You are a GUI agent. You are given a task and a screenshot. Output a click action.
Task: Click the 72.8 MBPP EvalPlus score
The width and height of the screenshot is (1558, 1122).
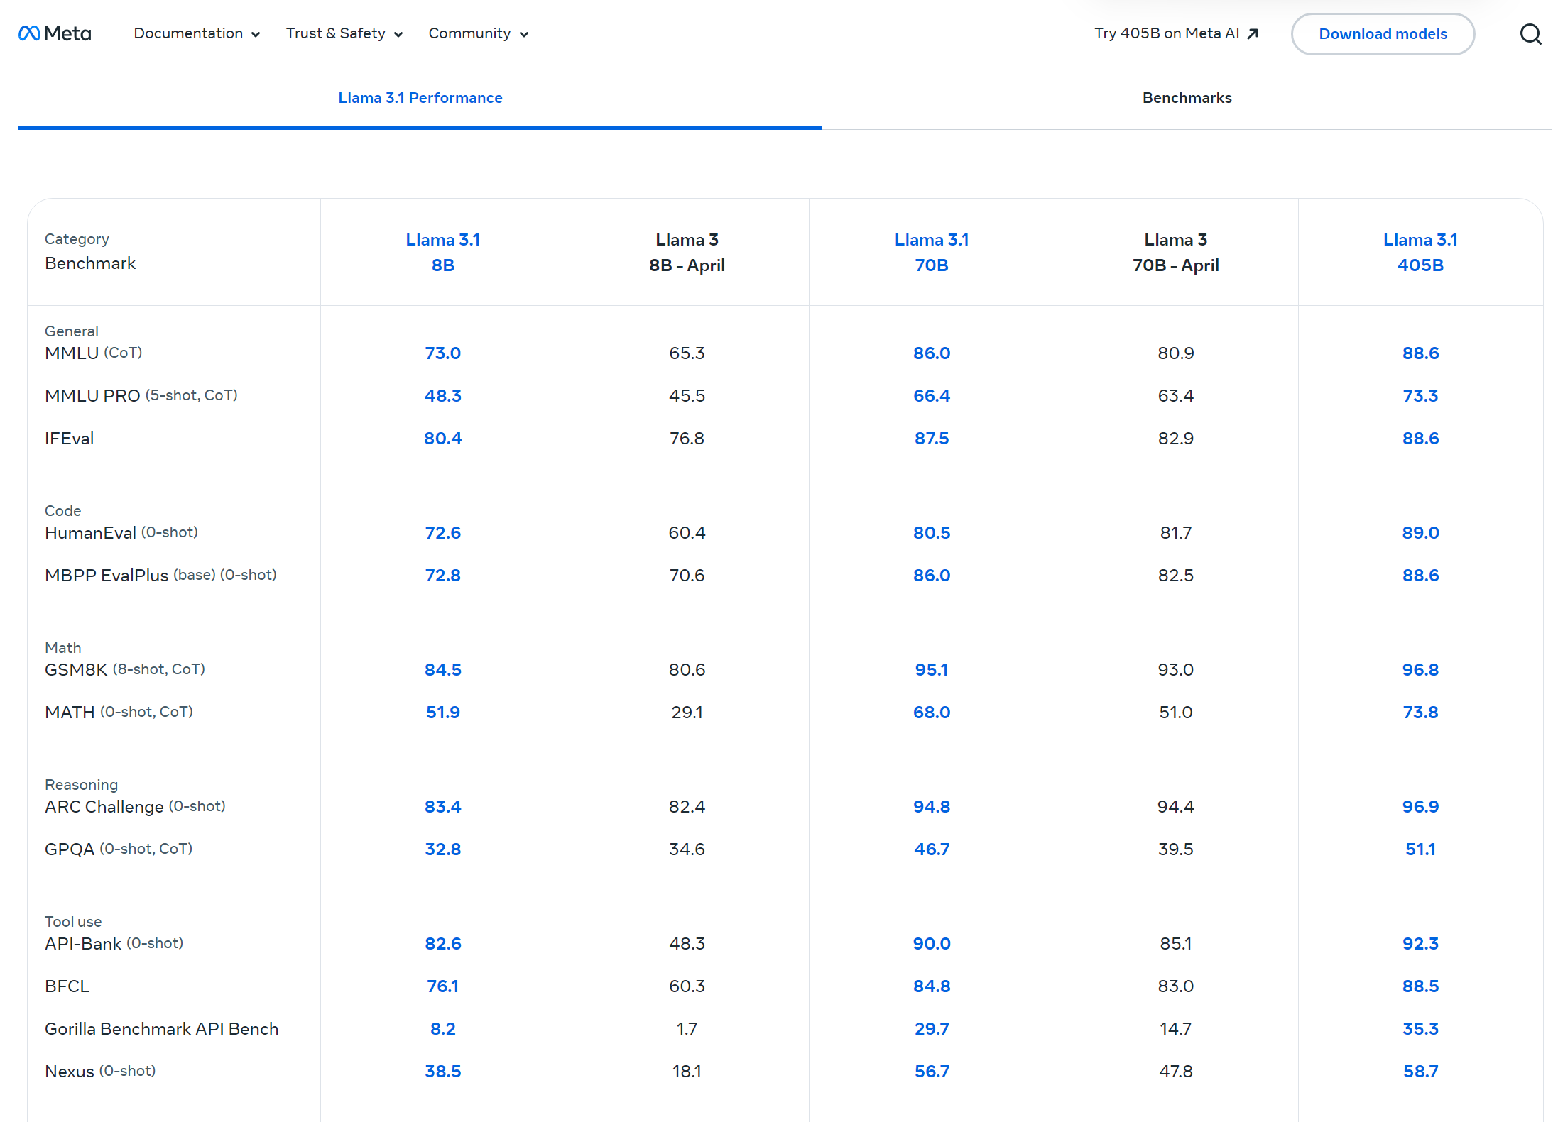click(x=443, y=575)
